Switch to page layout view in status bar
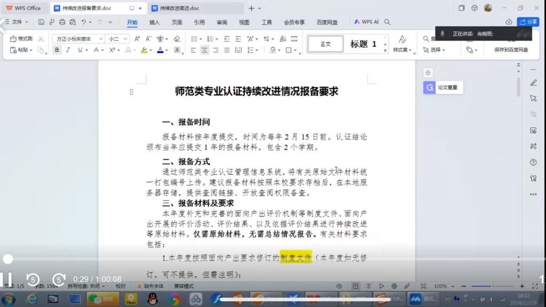This screenshot has height=307, width=546. (x=355, y=286)
